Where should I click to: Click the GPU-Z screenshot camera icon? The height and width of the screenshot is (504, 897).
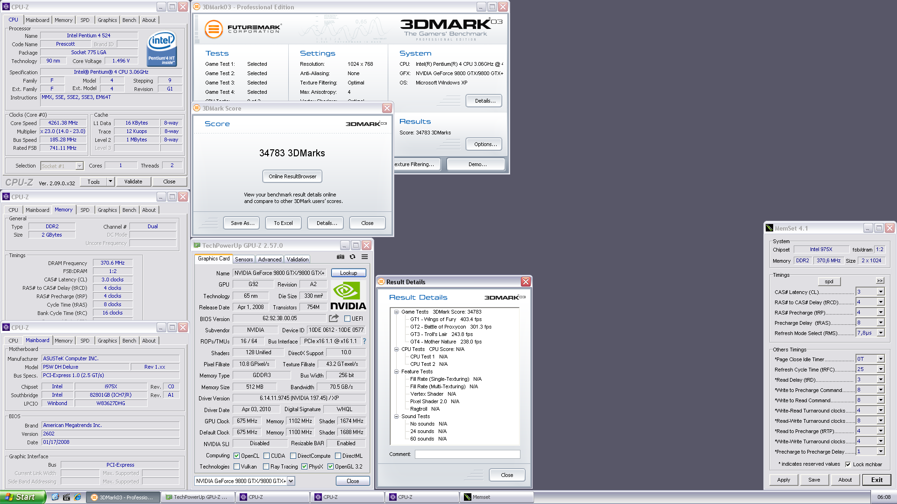[x=341, y=257]
